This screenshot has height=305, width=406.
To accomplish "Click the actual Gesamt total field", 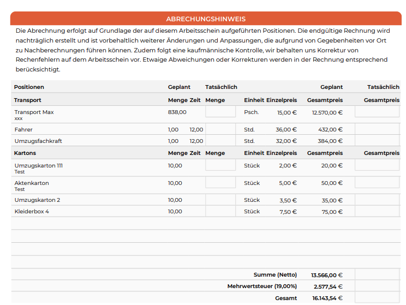I will point(377,297).
